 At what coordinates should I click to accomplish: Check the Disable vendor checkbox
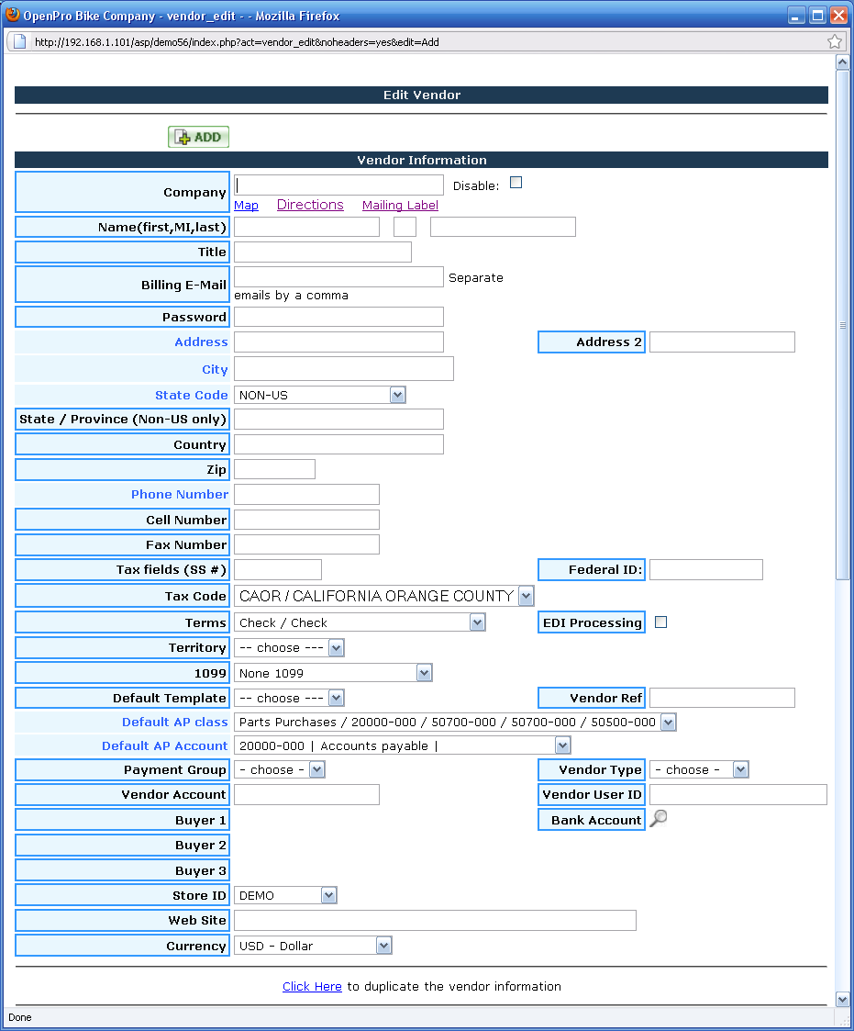coord(516,183)
